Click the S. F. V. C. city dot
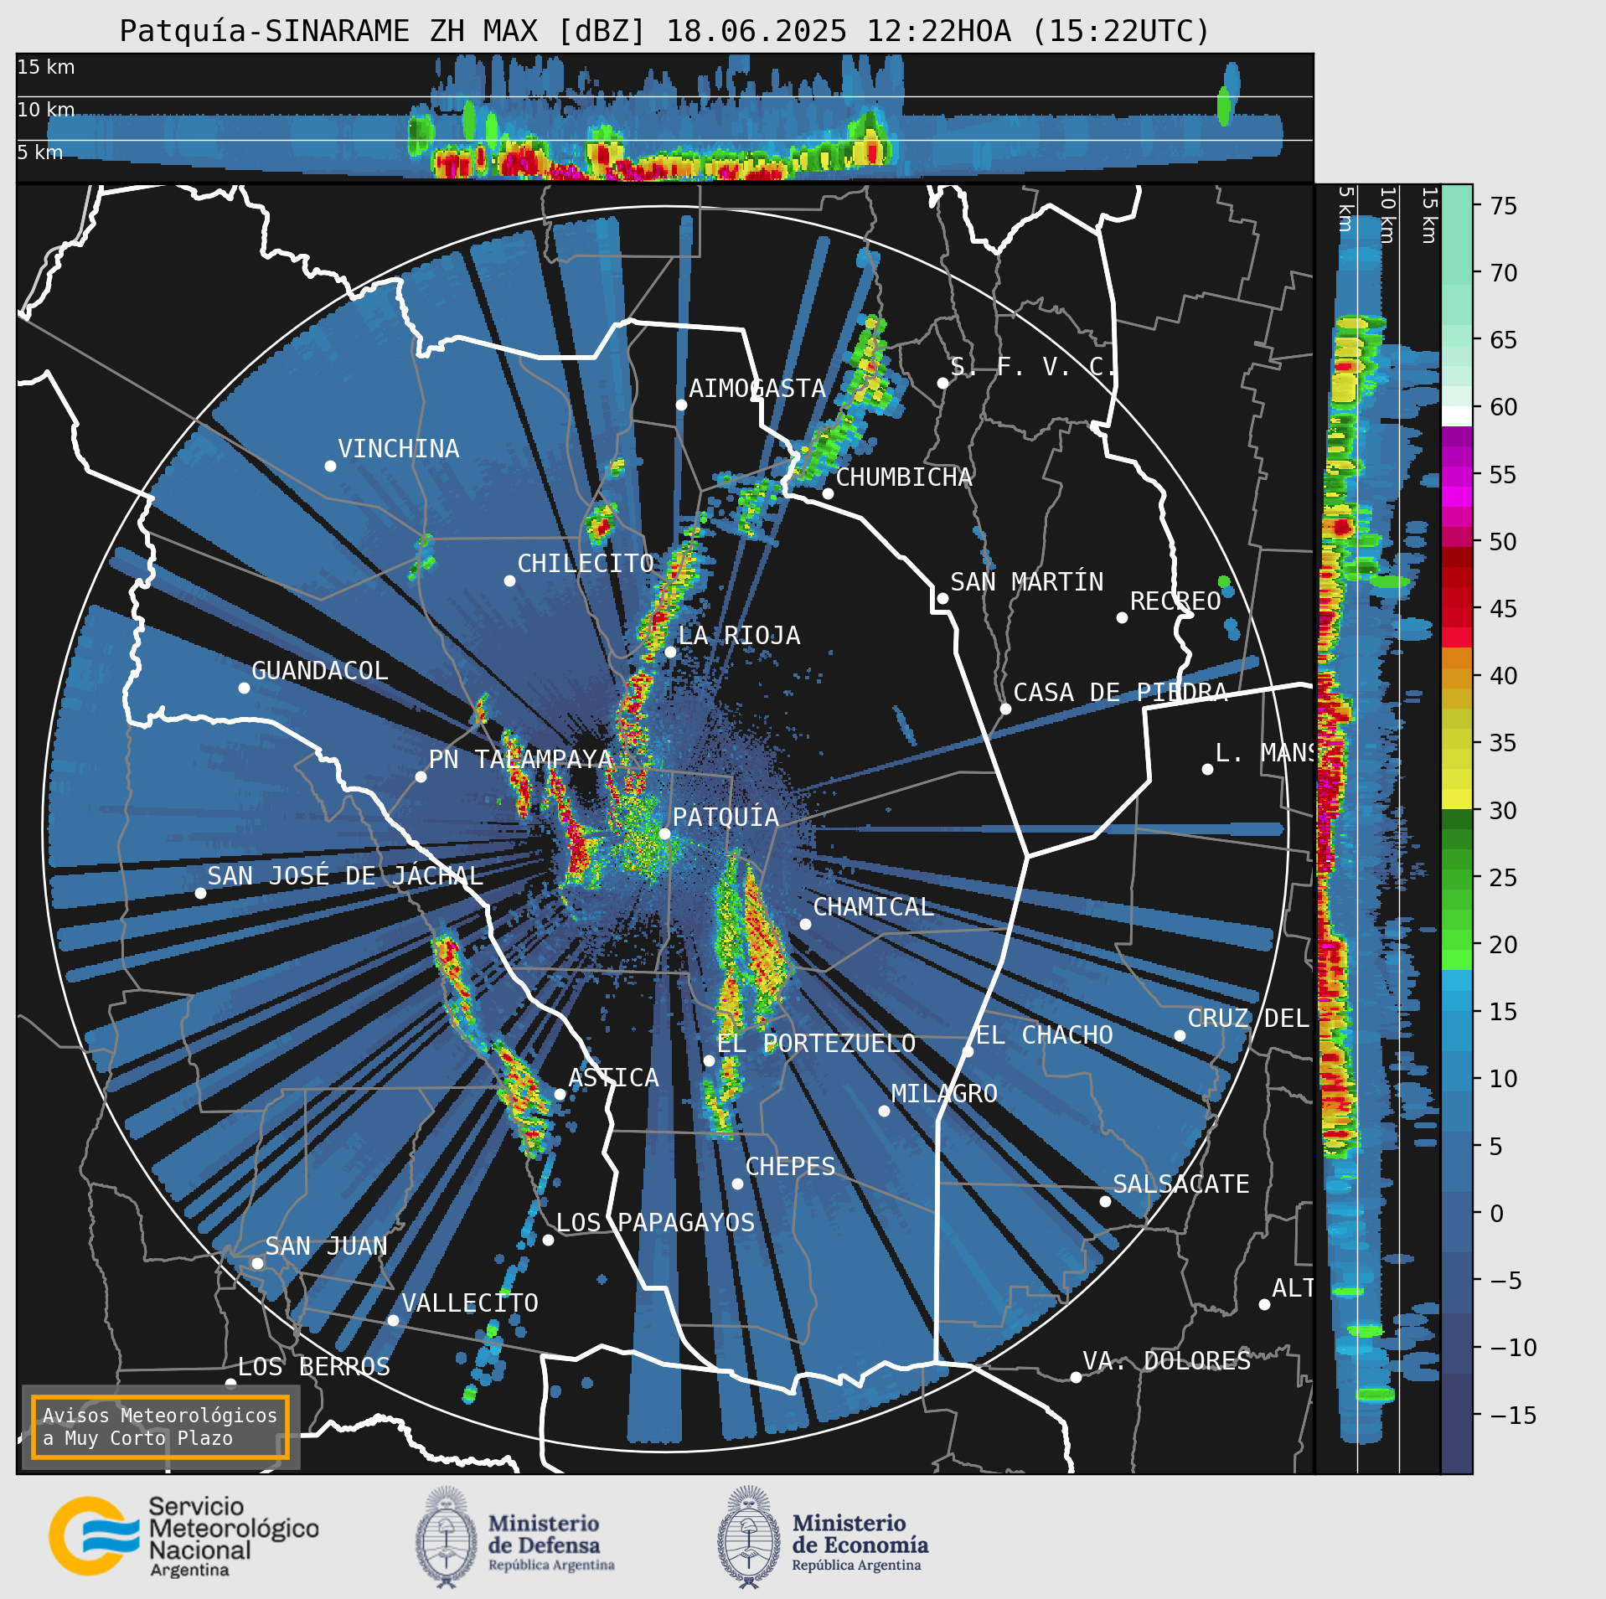Viewport: 1606px width, 1599px height. (942, 383)
